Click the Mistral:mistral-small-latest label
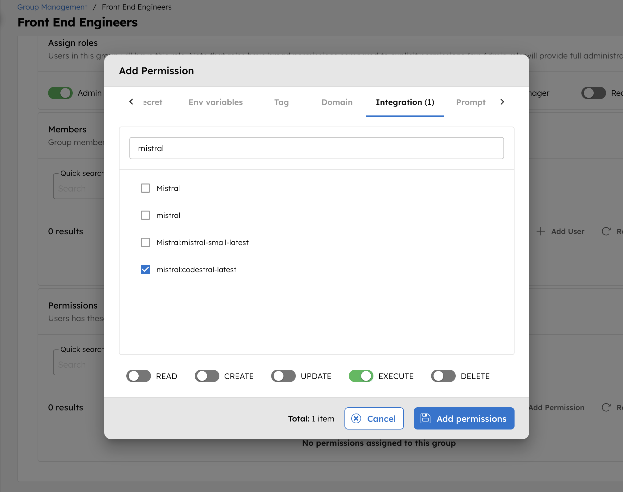Viewport: 623px width, 492px height. click(x=202, y=242)
